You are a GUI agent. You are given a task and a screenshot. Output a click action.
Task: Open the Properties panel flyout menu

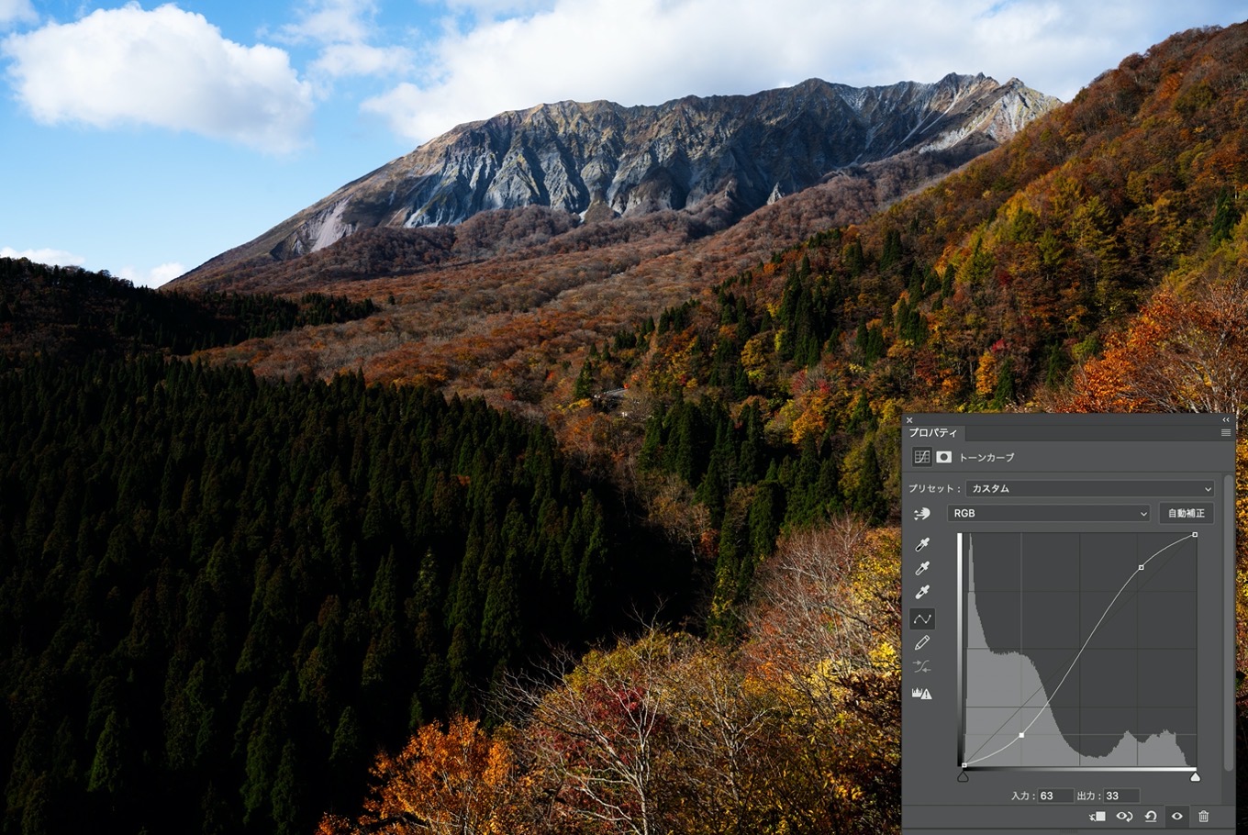1226,433
